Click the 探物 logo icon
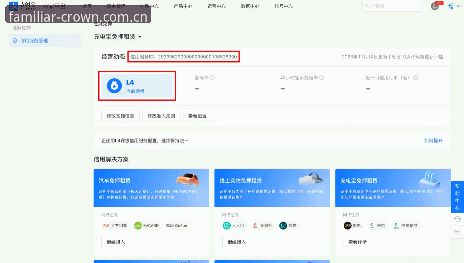 (283, 226)
